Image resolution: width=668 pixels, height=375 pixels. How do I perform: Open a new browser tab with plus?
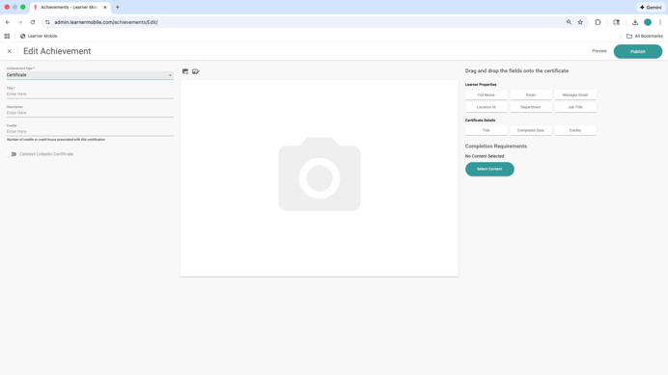point(118,8)
